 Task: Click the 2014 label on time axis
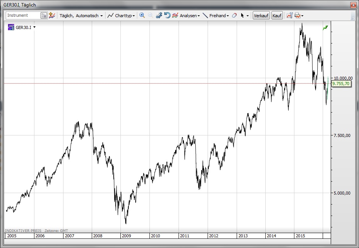click(x=271, y=236)
